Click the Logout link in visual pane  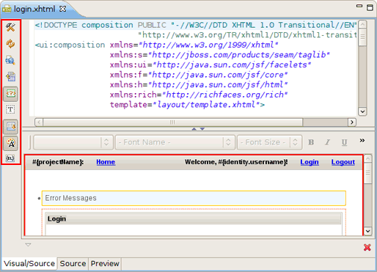pos(343,162)
